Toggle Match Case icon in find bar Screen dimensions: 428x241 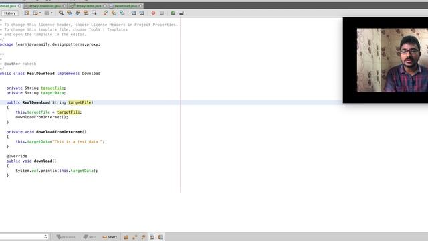(126, 237)
